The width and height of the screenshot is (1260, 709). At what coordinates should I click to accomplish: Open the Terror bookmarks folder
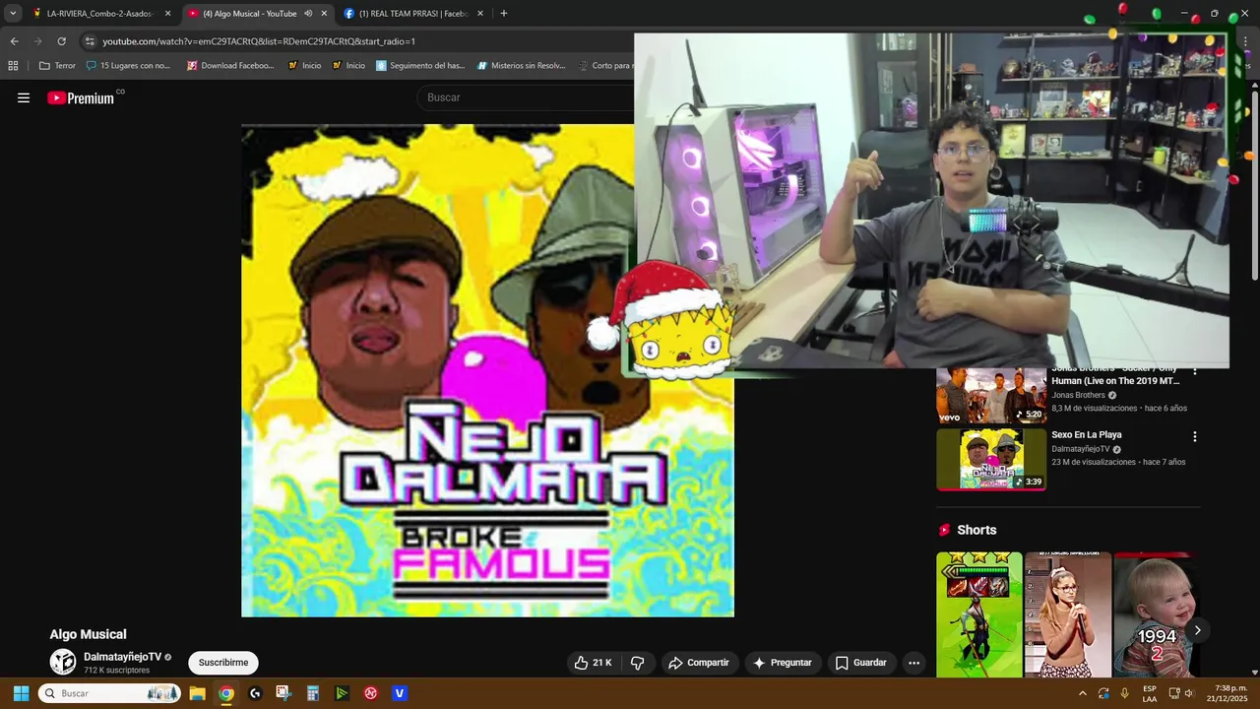coord(57,66)
